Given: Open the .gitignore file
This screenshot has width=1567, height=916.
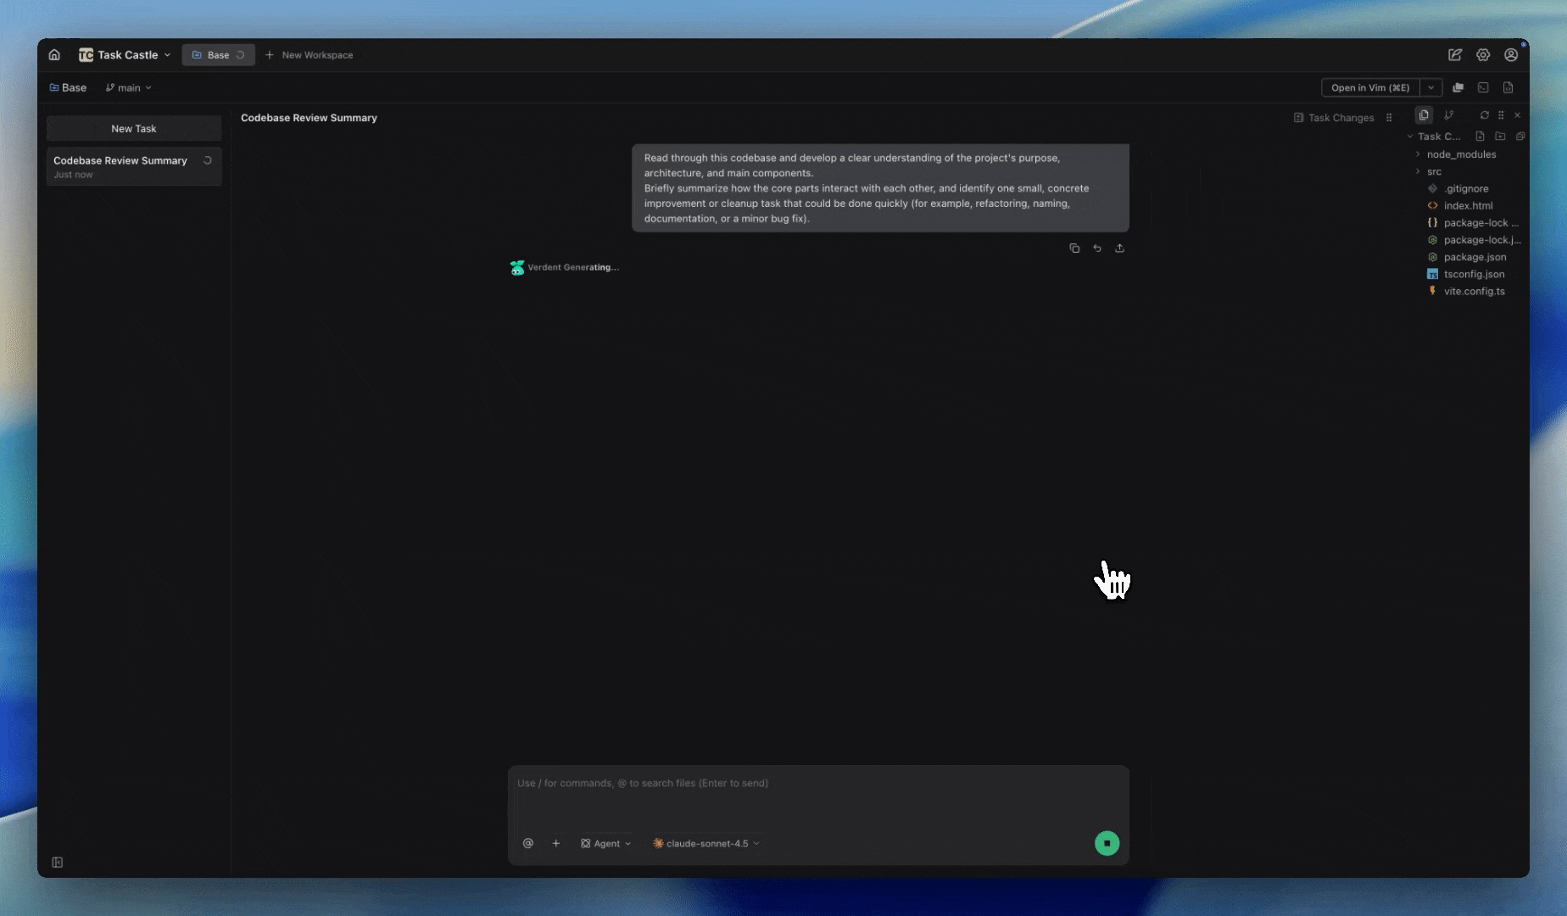Looking at the screenshot, I should (1466, 188).
